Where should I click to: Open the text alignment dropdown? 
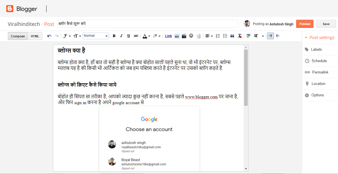(209, 36)
